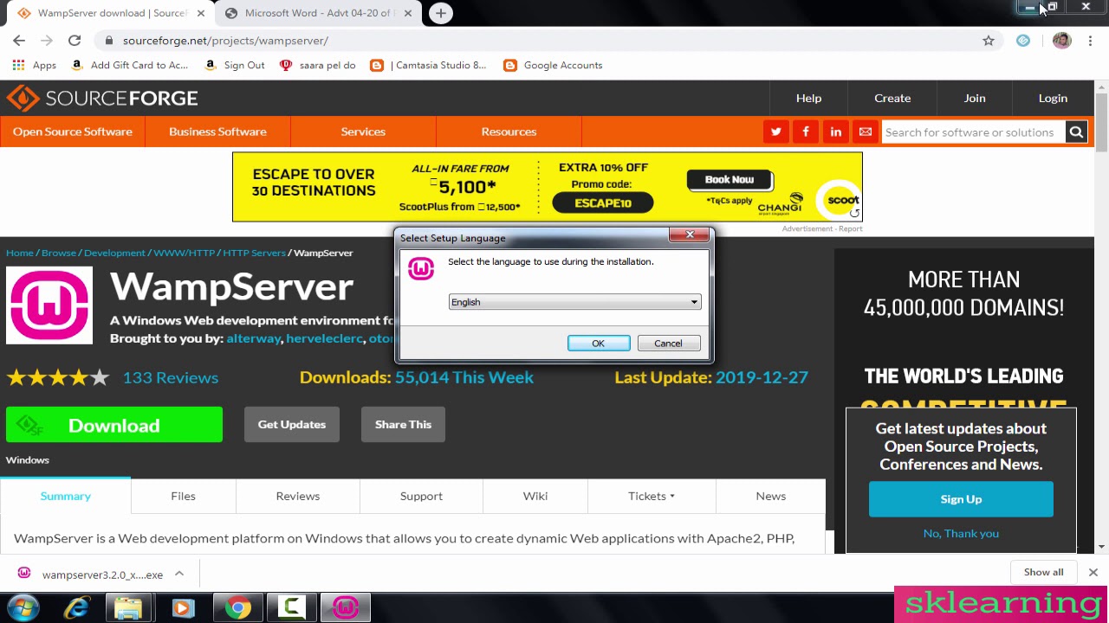Open the language dropdown showing English
The image size is (1109, 623).
click(574, 302)
